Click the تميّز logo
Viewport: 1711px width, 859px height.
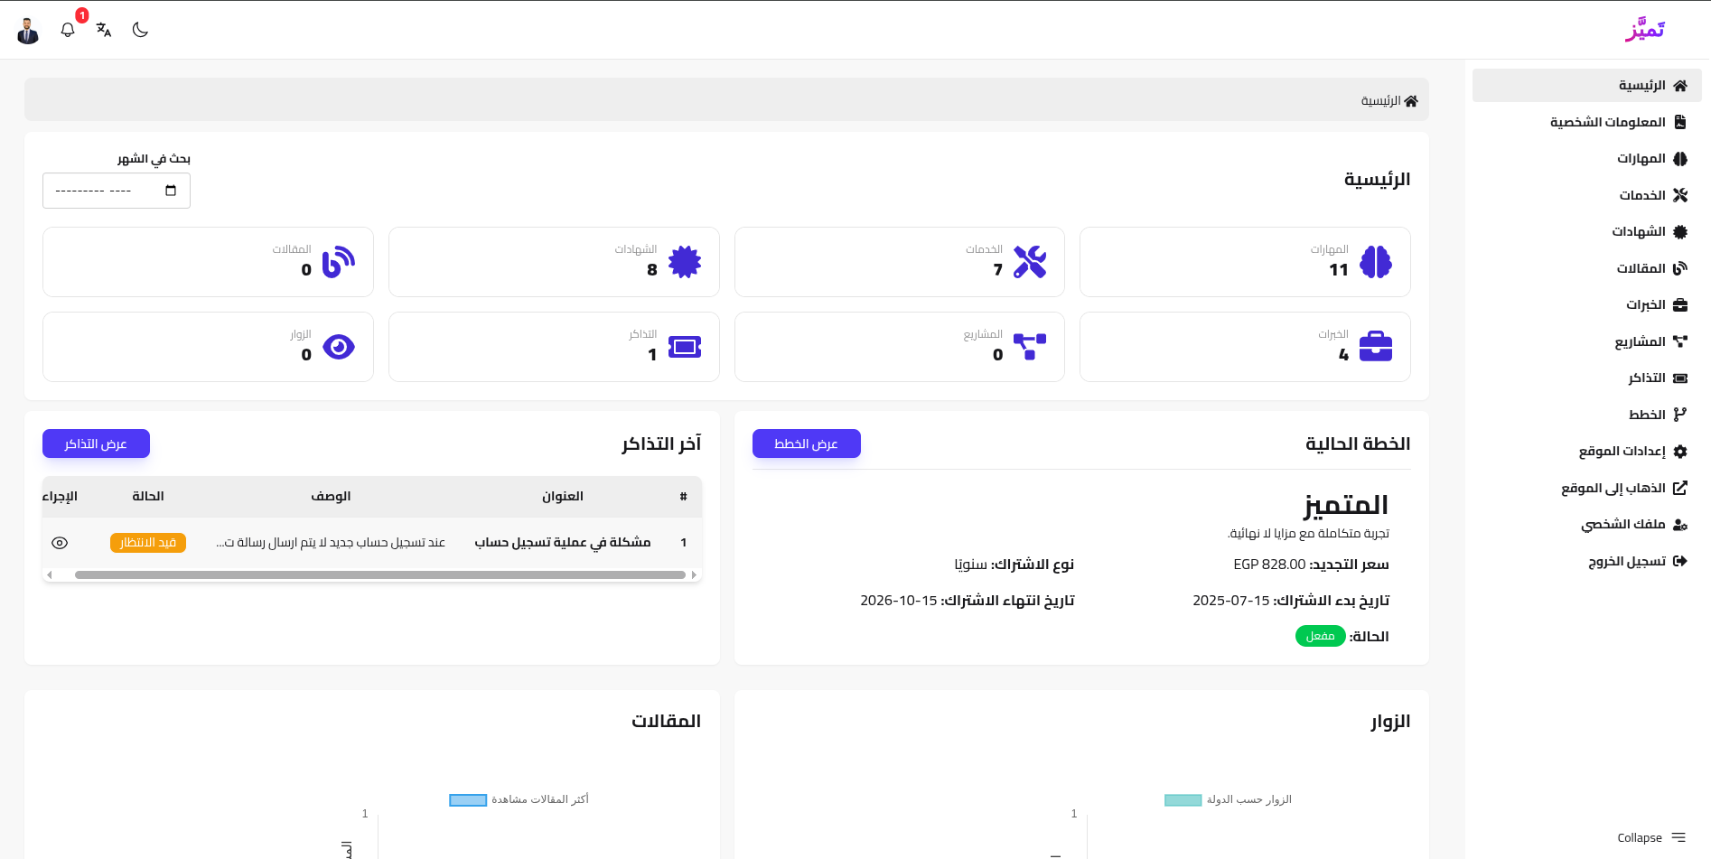pos(1644,29)
